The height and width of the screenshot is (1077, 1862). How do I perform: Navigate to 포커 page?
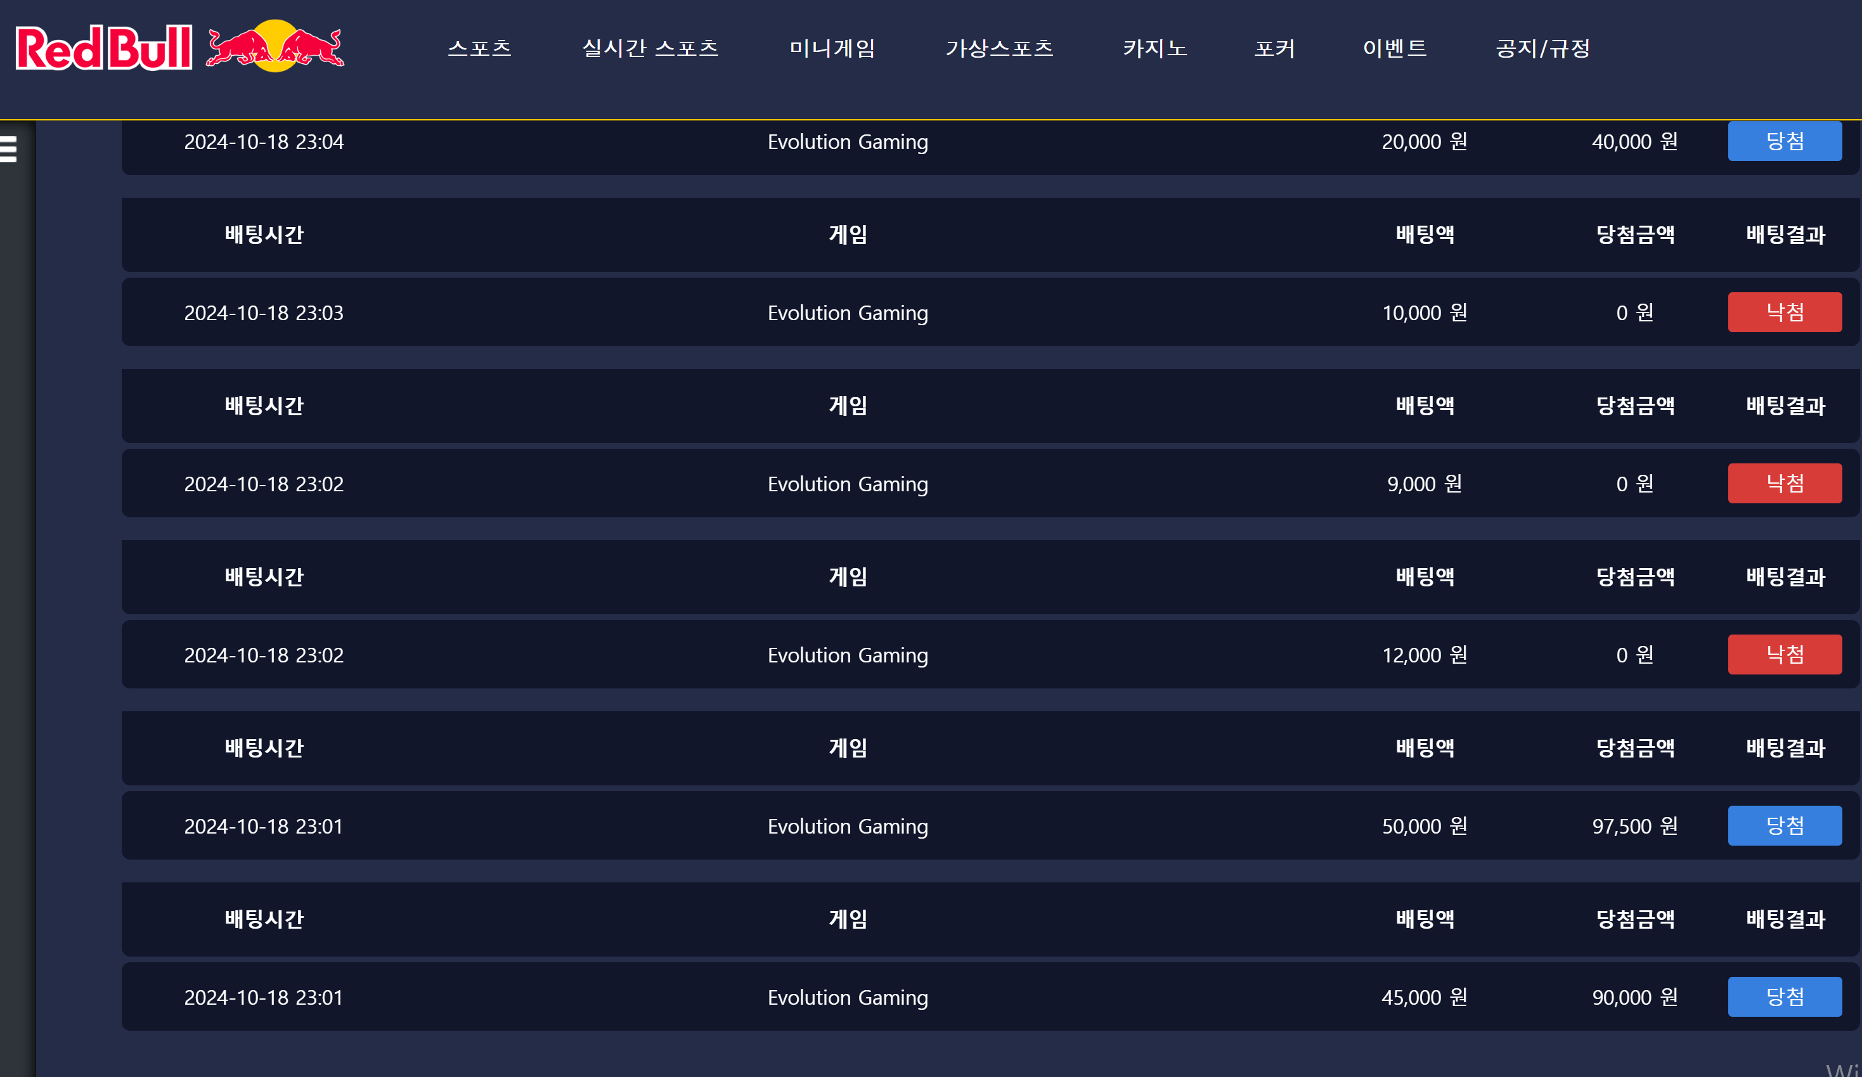pos(1274,49)
